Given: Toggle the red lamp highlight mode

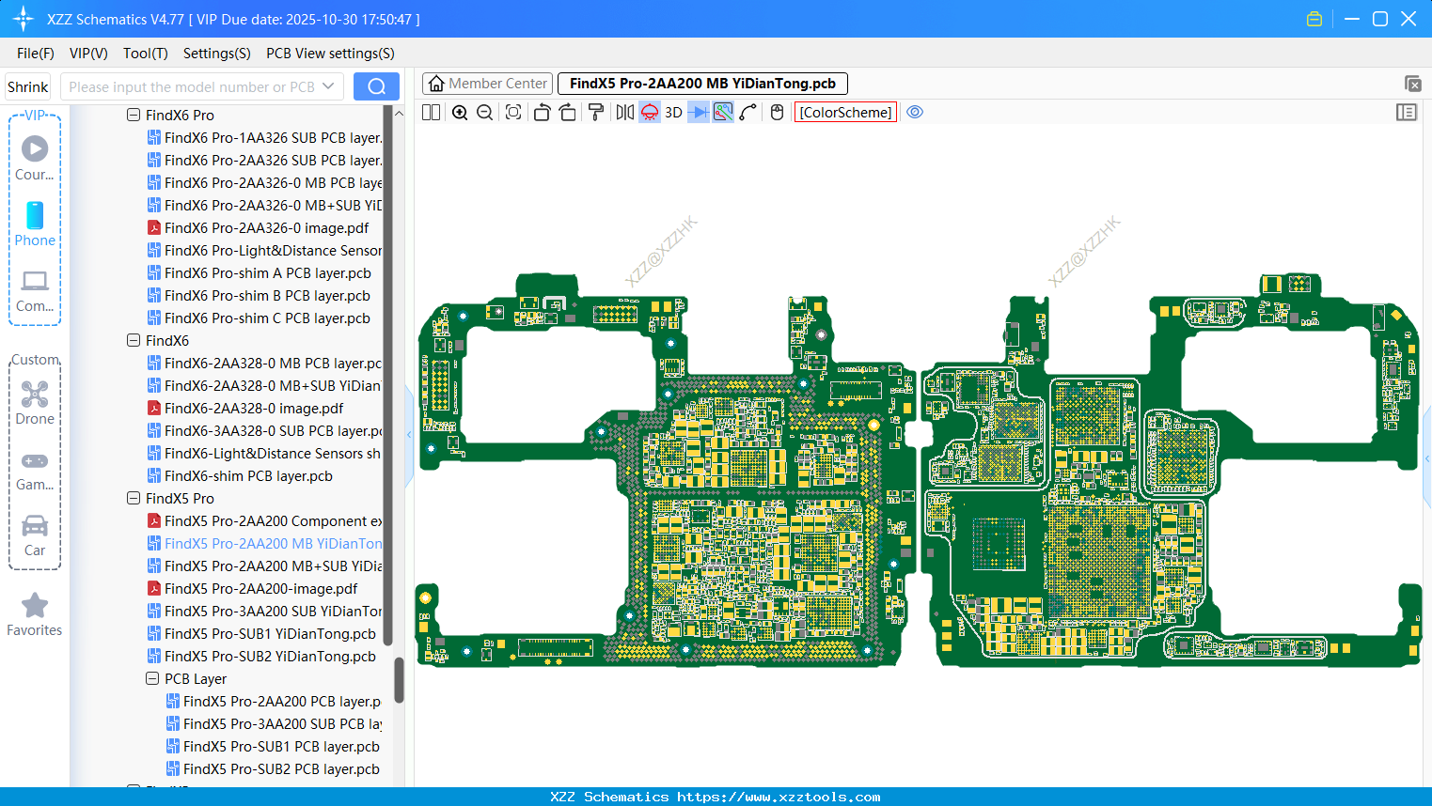Looking at the screenshot, I should [649, 112].
